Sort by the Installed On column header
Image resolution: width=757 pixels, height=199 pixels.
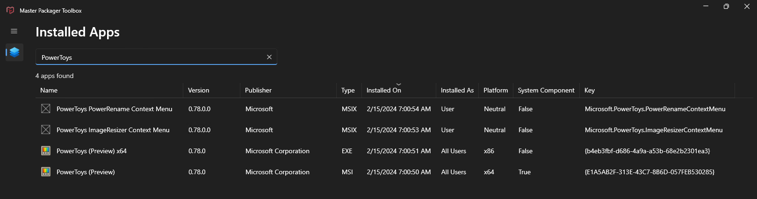click(399, 90)
